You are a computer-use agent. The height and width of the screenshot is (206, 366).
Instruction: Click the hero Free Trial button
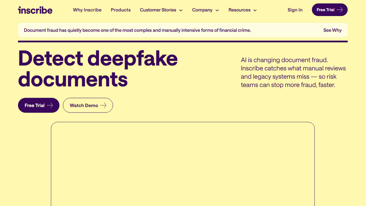[x=39, y=105]
